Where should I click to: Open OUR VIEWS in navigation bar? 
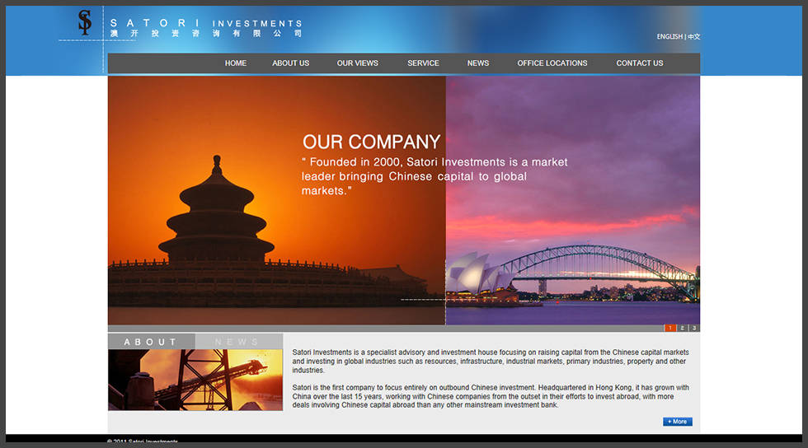tap(357, 63)
